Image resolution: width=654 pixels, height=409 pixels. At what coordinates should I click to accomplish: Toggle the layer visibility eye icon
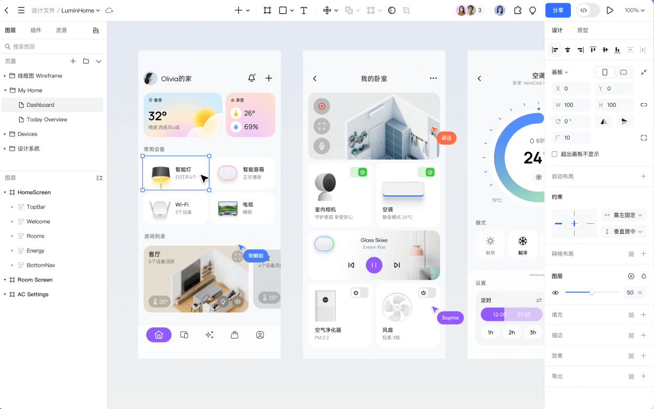[x=555, y=293]
